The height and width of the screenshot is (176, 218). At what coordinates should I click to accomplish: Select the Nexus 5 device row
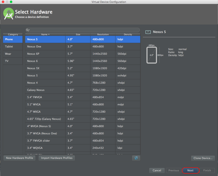click(x=83, y=76)
